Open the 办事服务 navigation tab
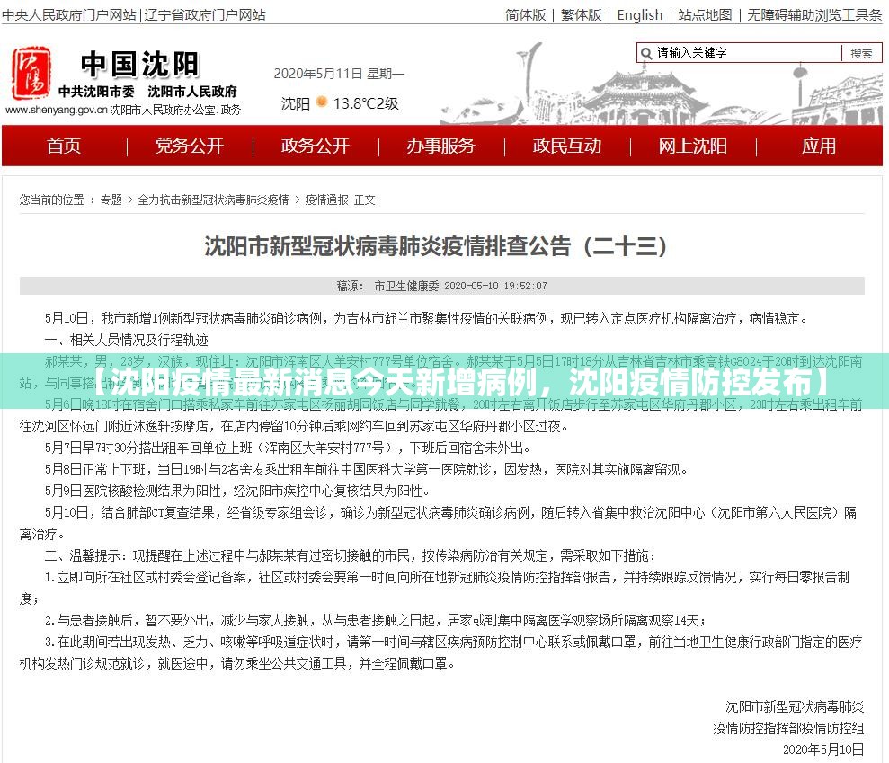 click(x=440, y=146)
